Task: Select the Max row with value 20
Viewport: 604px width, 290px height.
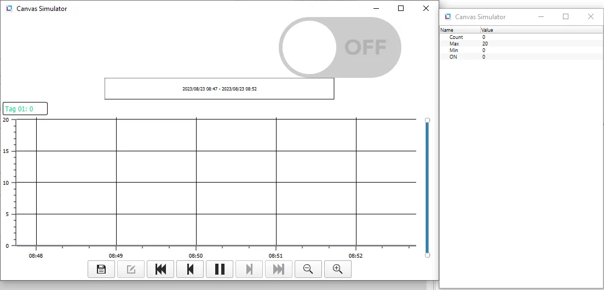Action: click(x=454, y=44)
